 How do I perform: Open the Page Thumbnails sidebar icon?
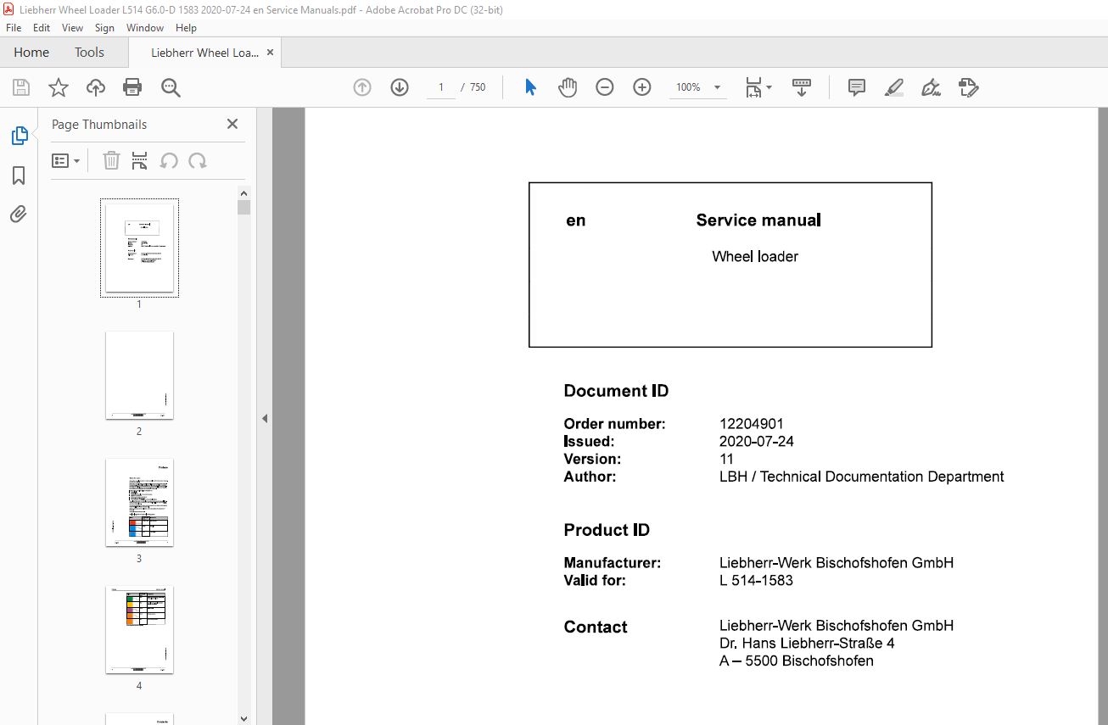(x=19, y=136)
